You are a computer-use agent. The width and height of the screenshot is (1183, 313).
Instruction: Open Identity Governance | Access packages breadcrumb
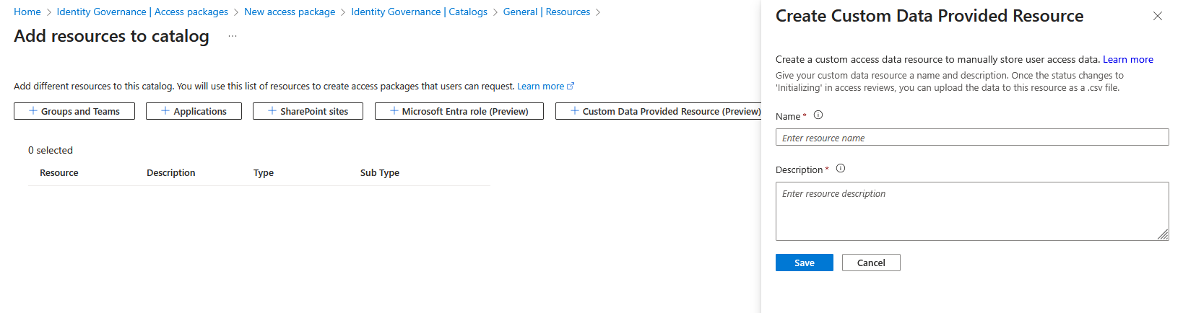[142, 12]
